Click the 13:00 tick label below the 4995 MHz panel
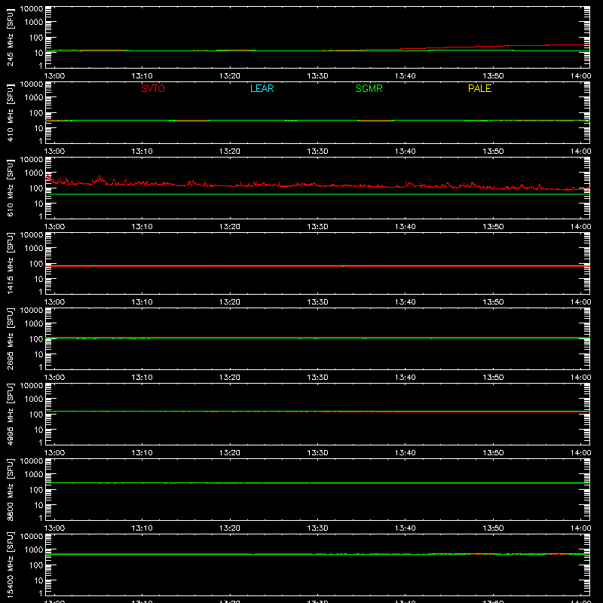 click(54, 453)
